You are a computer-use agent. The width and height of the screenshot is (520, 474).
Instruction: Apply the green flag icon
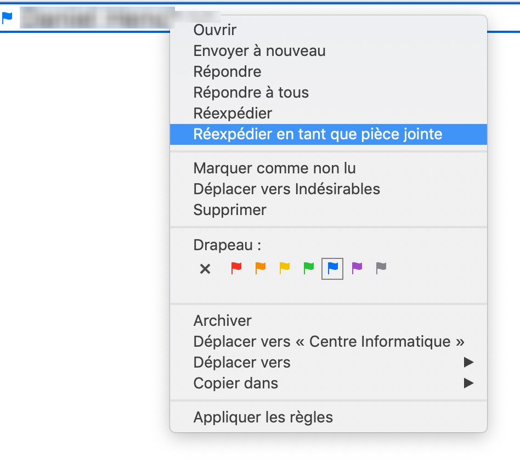309,268
